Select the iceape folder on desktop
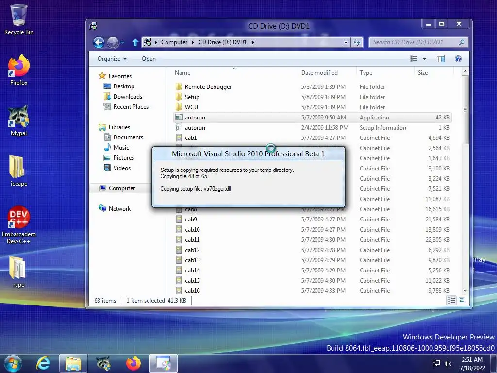The height and width of the screenshot is (373, 497). pyautogui.click(x=19, y=170)
